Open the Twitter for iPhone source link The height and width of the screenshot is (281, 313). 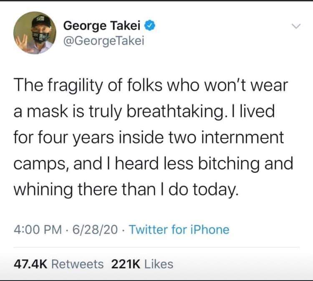coord(179,229)
